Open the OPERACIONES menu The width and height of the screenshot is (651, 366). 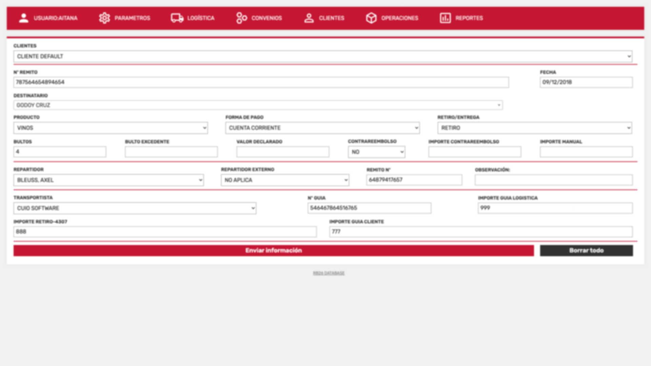pos(400,18)
